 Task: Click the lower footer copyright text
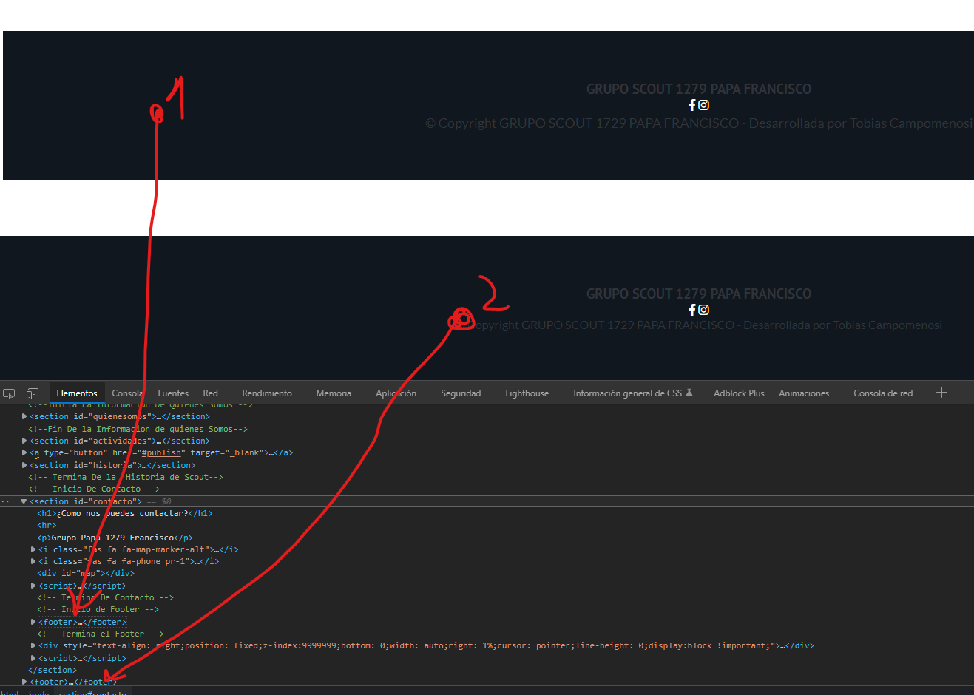(x=706, y=325)
